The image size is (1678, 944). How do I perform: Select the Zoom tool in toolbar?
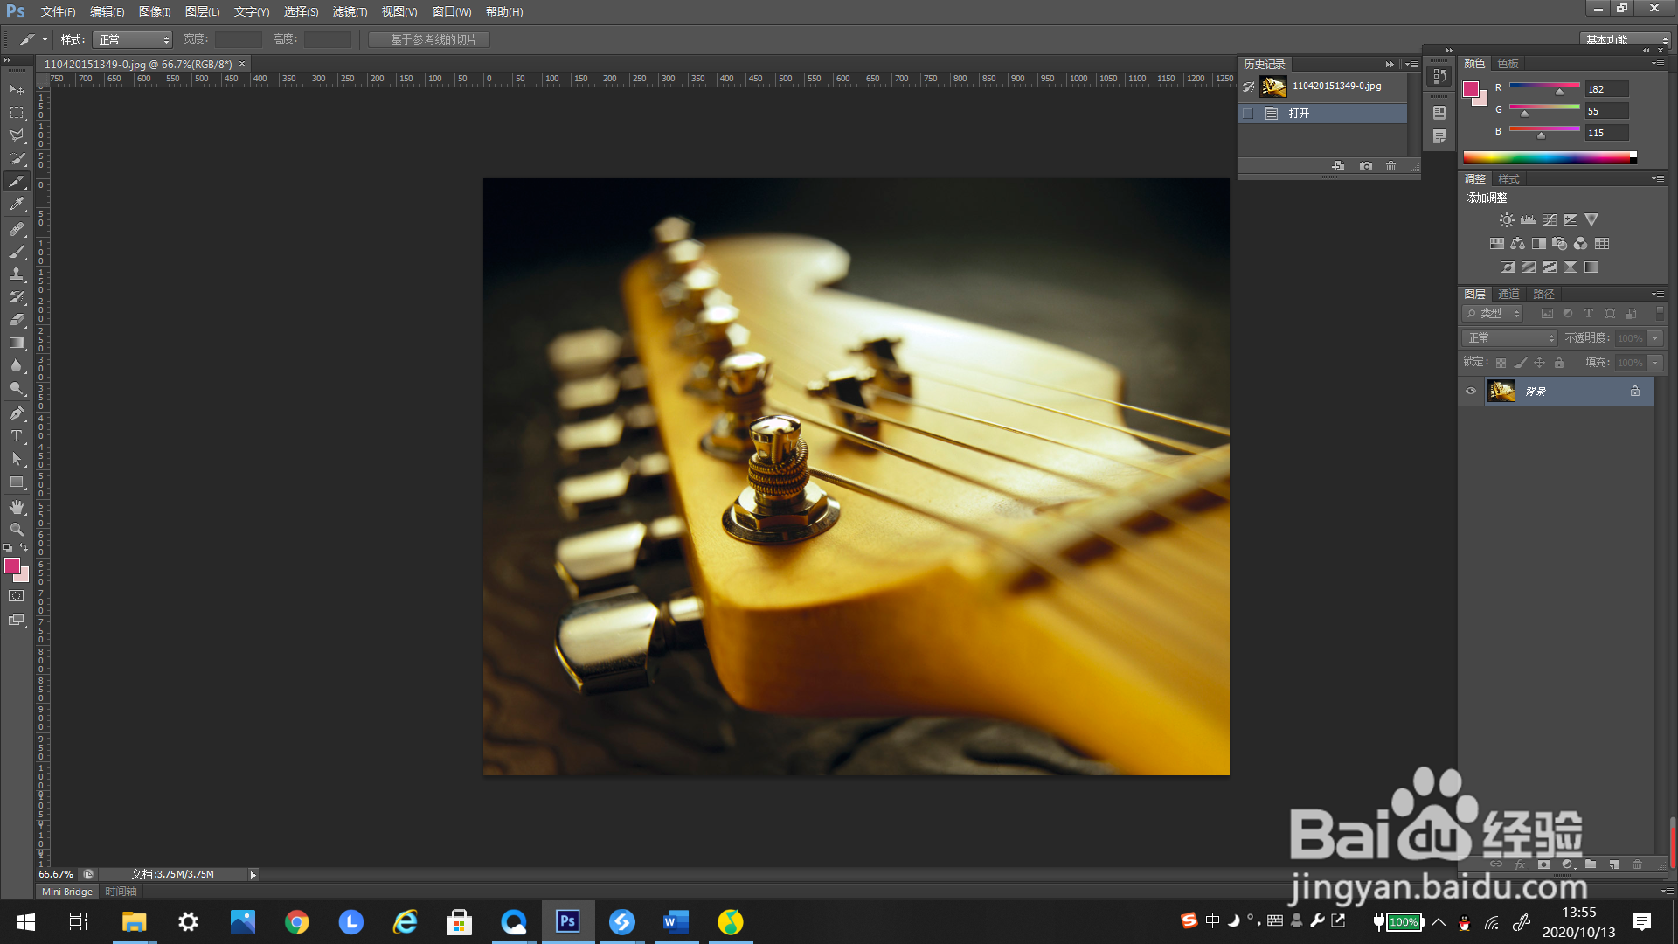point(17,530)
